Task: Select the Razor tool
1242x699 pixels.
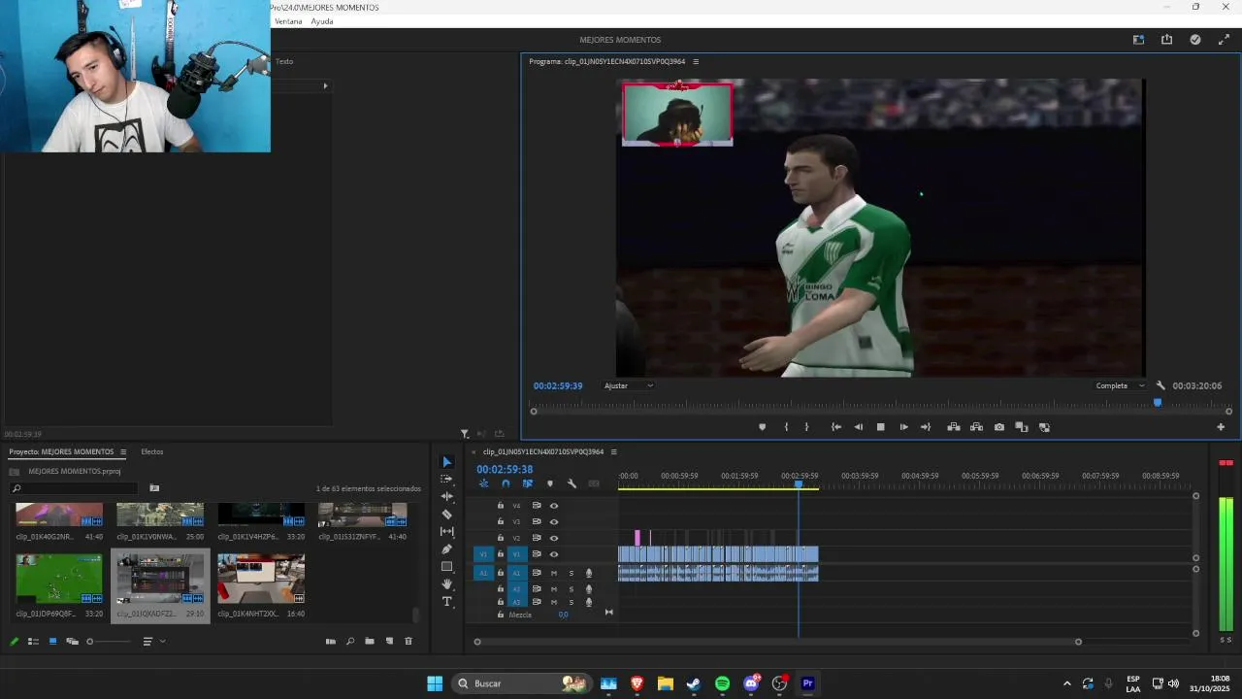Action: [447, 515]
